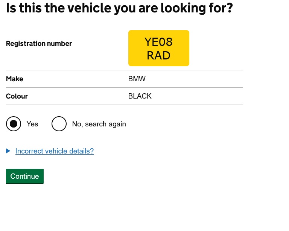The image size is (289, 231).
Task: Click the 'Registration number' label
Action: coord(39,44)
